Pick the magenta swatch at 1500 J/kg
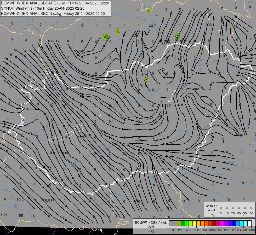 222,224
